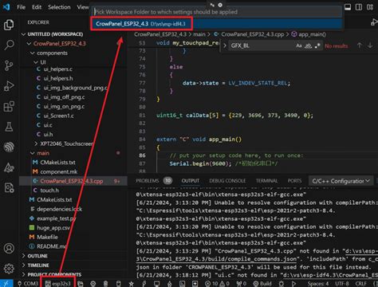The width and height of the screenshot is (378, 287).
Task: Toggle Match Case in find widget
Action: (x=299, y=45)
